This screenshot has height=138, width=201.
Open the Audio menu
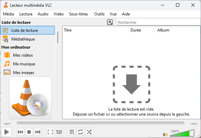pyautogui.click(x=43, y=14)
